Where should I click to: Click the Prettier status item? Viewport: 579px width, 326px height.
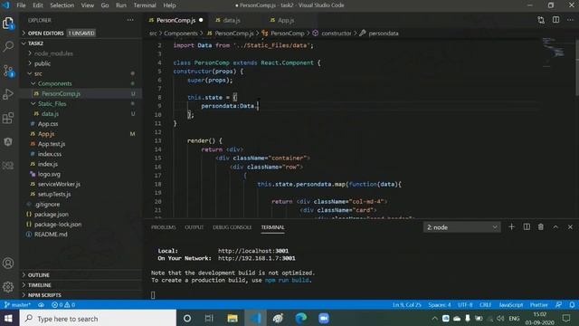(x=539, y=305)
